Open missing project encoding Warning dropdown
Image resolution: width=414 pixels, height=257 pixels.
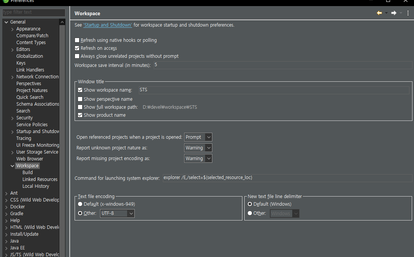click(198, 158)
